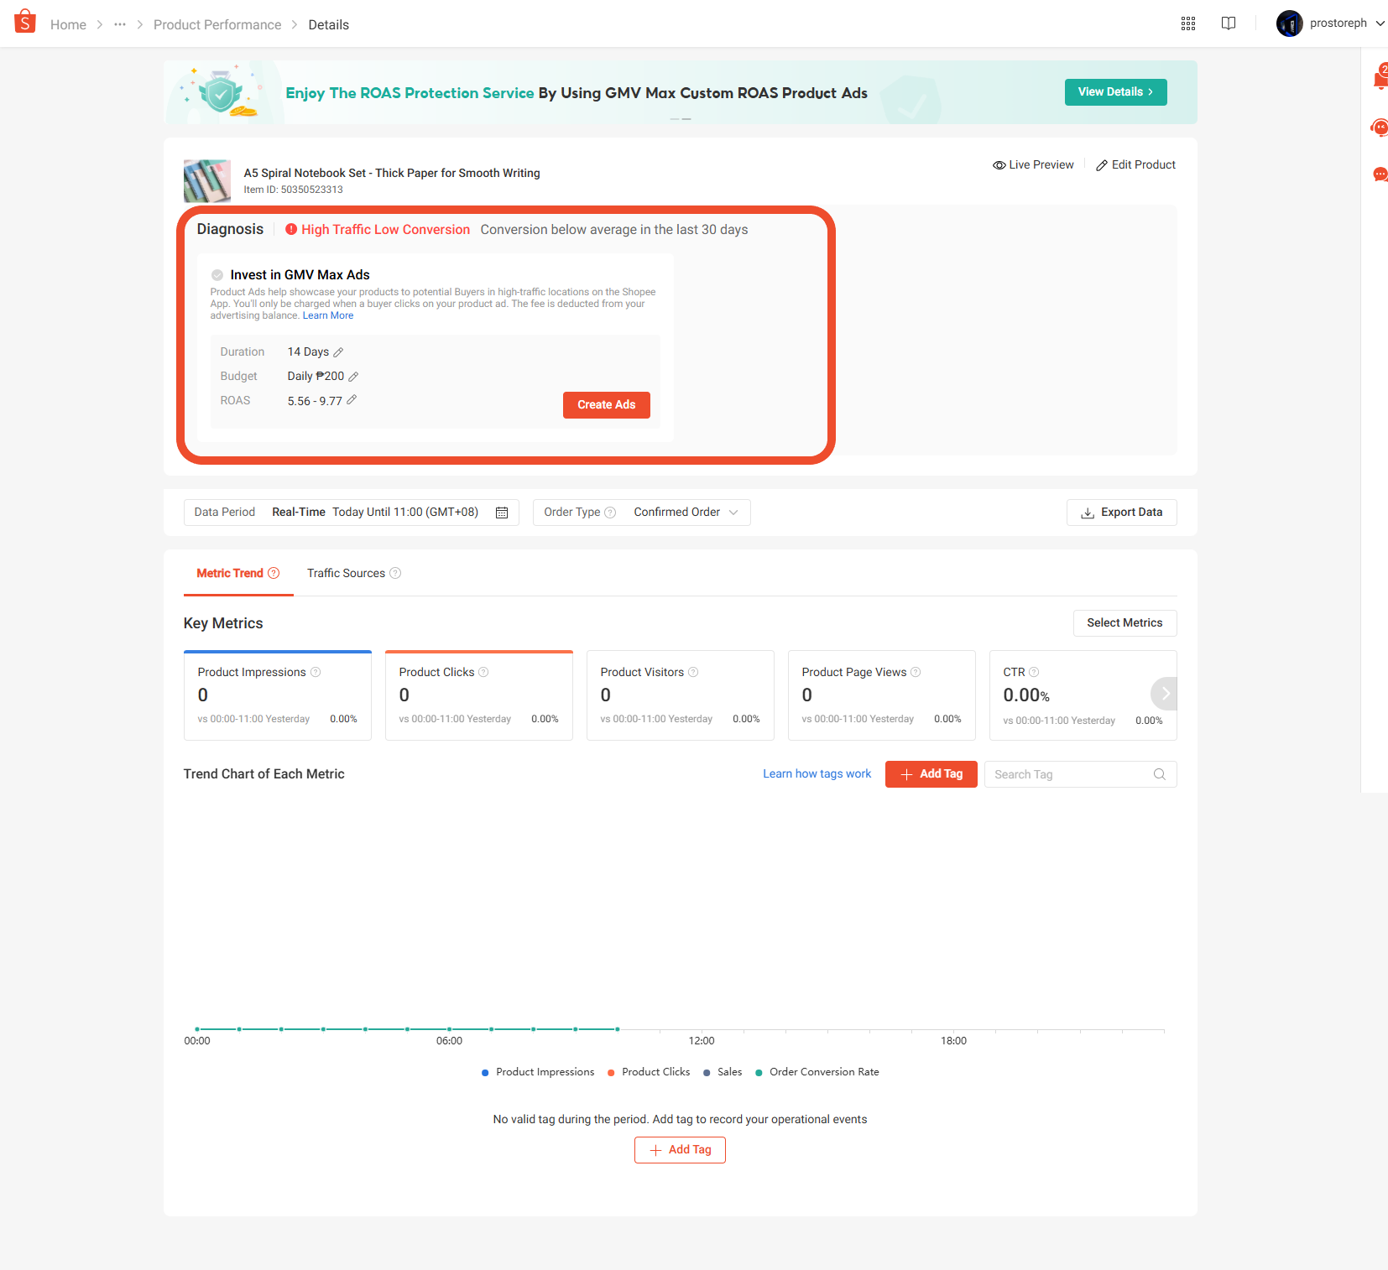Toggle Sales legend in chart
The width and height of the screenshot is (1388, 1270).
tap(723, 1072)
